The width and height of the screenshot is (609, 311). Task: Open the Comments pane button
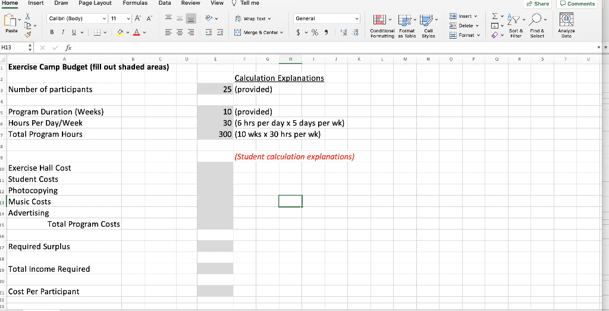(x=577, y=4)
